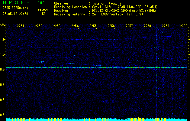Click frequency axis label 1.1

pos(2,39)
